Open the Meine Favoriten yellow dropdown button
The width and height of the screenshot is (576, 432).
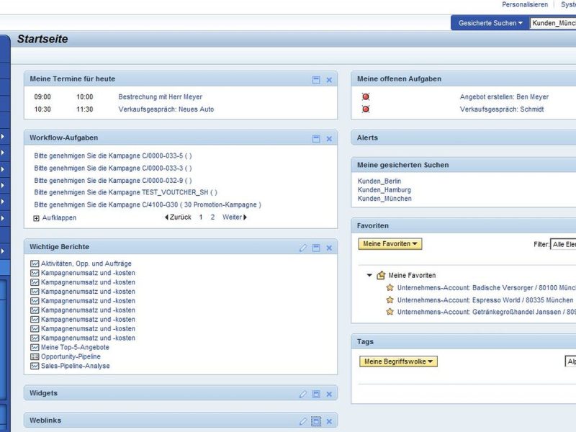(x=390, y=244)
